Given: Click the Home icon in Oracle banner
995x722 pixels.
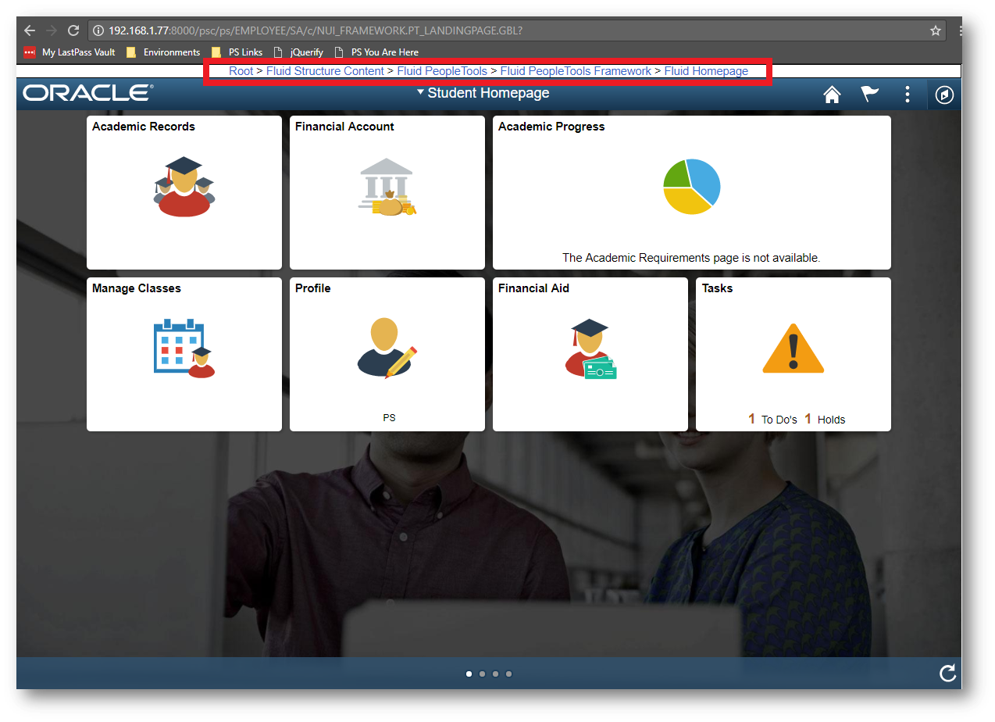Looking at the screenshot, I should tap(832, 95).
